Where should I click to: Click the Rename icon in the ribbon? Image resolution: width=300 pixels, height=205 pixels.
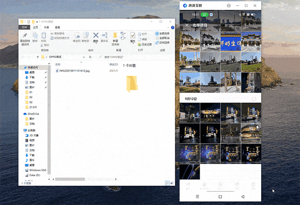(105, 36)
